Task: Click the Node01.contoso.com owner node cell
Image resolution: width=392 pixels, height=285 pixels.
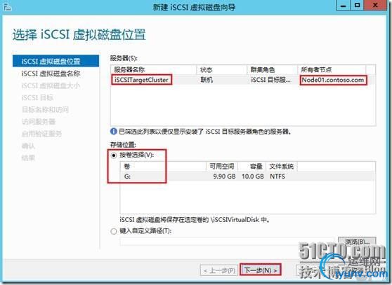Action: 333,80
